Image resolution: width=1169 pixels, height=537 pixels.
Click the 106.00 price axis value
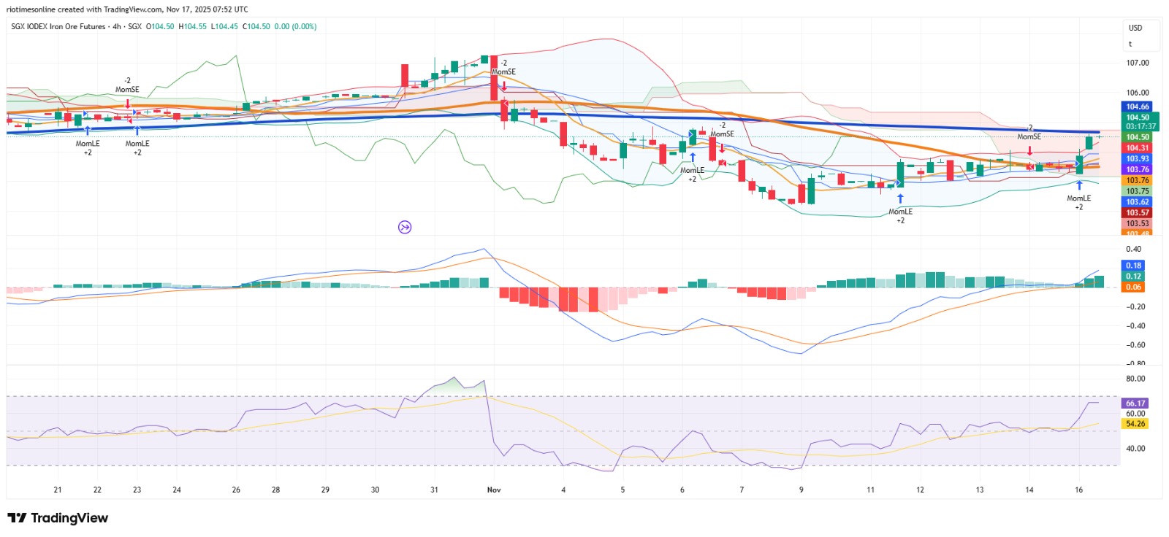1138,93
